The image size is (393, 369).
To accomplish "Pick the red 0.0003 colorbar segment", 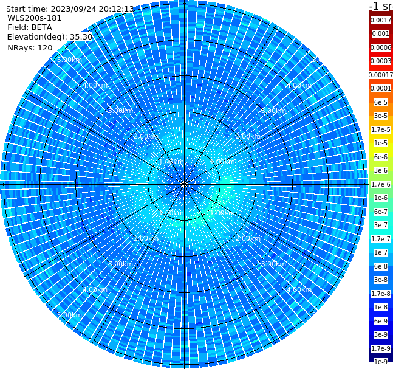I will pyautogui.click(x=380, y=61).
